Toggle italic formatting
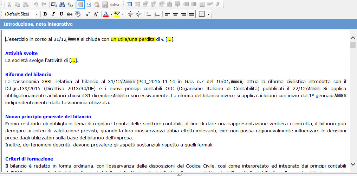This screenshot has width=357, height=176. 53,14
